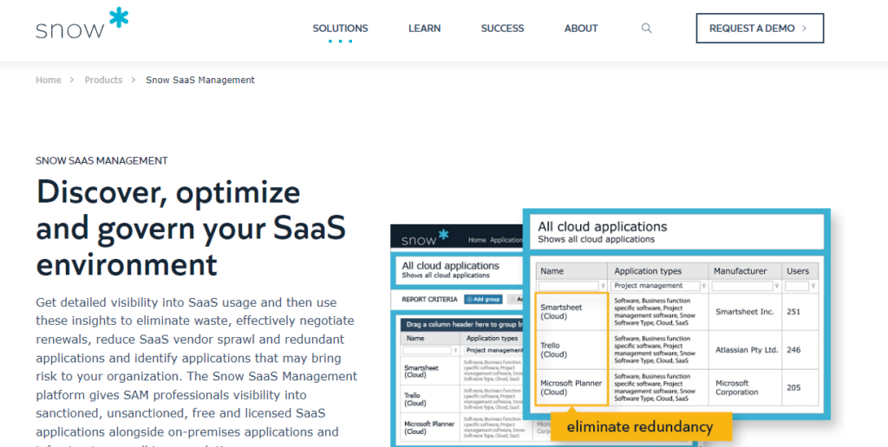
Task: Click the Project management filter field in enlarged table
Action: [x=656, y=286]
